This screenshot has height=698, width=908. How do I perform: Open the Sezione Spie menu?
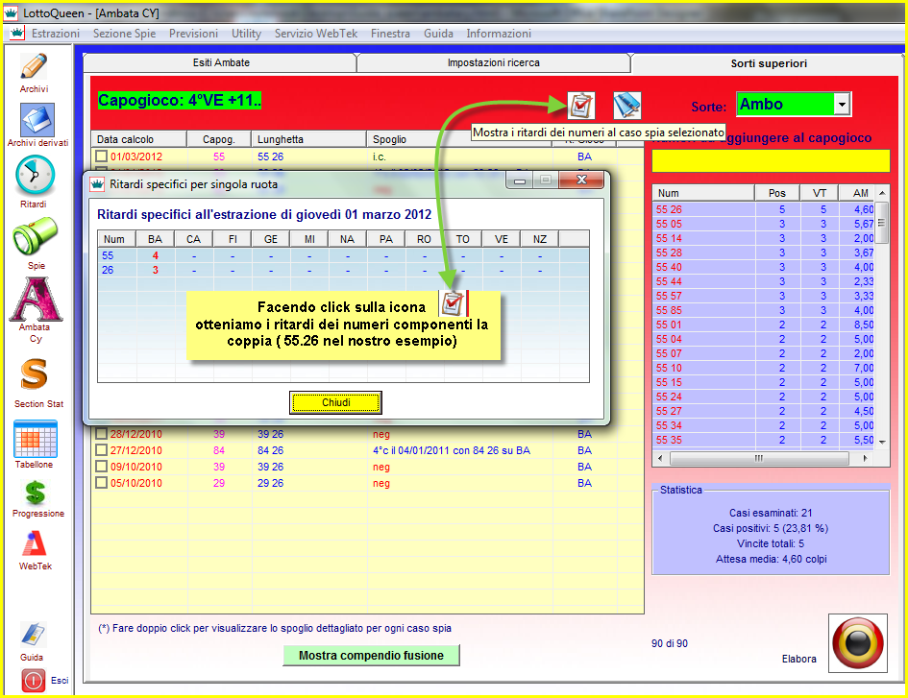pos(125,34)
